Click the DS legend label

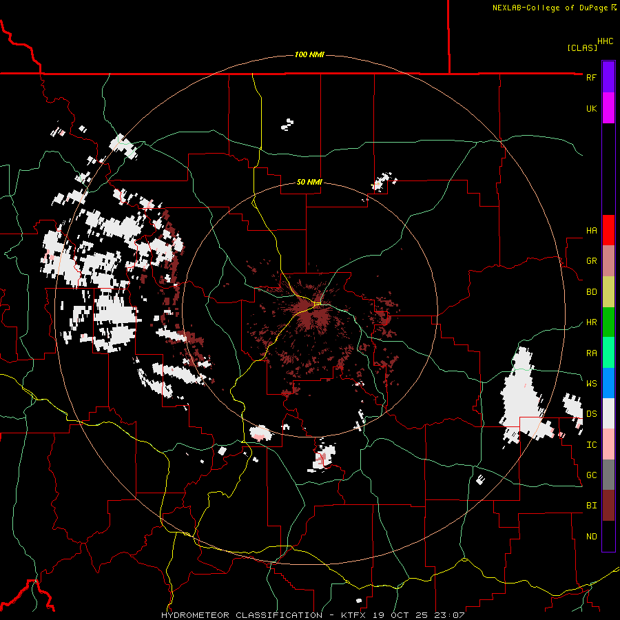(591, 414)
